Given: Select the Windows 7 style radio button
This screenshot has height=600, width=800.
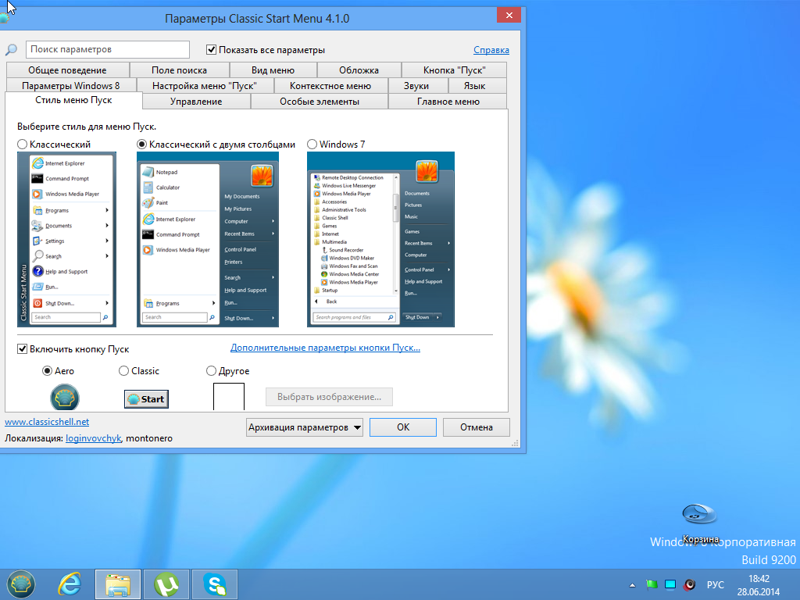Looking at the screenshot, I should click(x=312, y=145).
